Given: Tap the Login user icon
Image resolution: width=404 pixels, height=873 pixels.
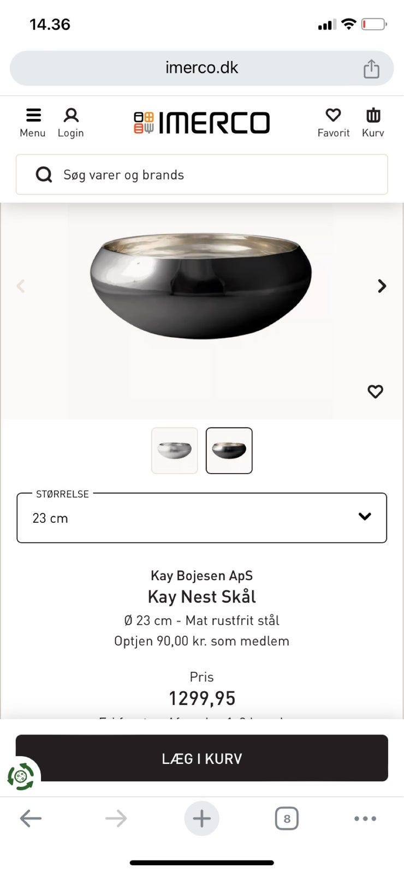Looking at the screenshot, I should point(71,116).
